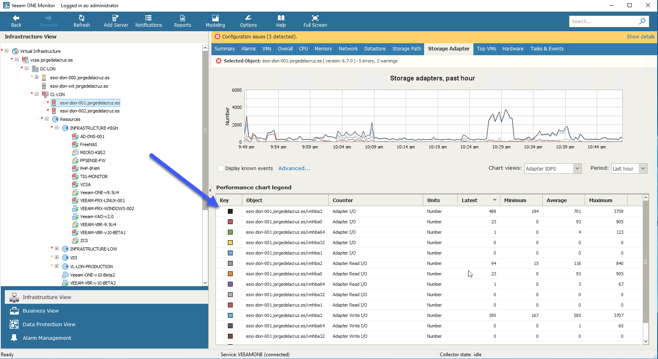658x359 pixels.
Task: Expand esxi-zlon-000.jorgedelacruz.es node
Action: [x=36, y=77]
